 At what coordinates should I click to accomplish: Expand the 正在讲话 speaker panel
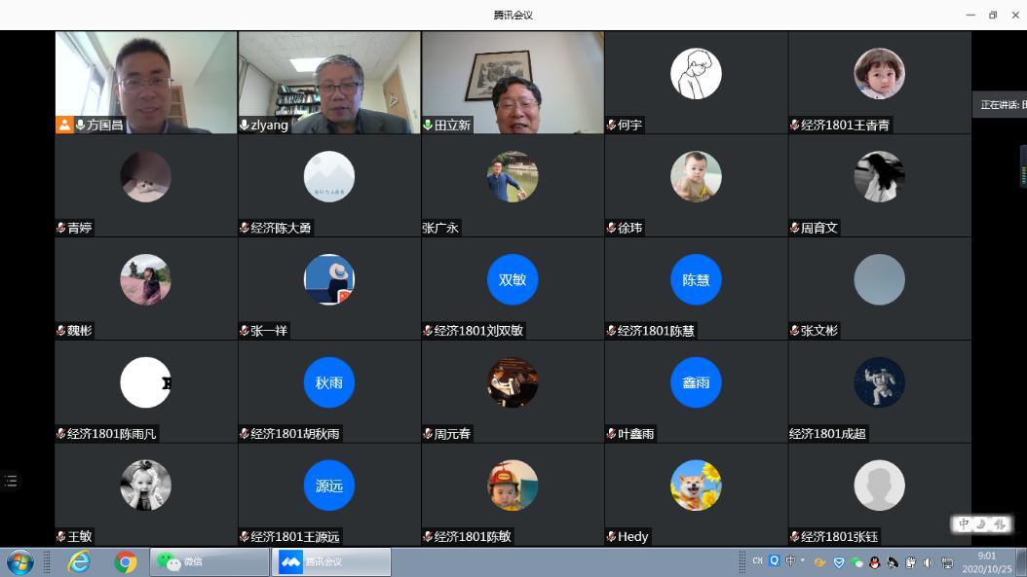click(1000, 104)
